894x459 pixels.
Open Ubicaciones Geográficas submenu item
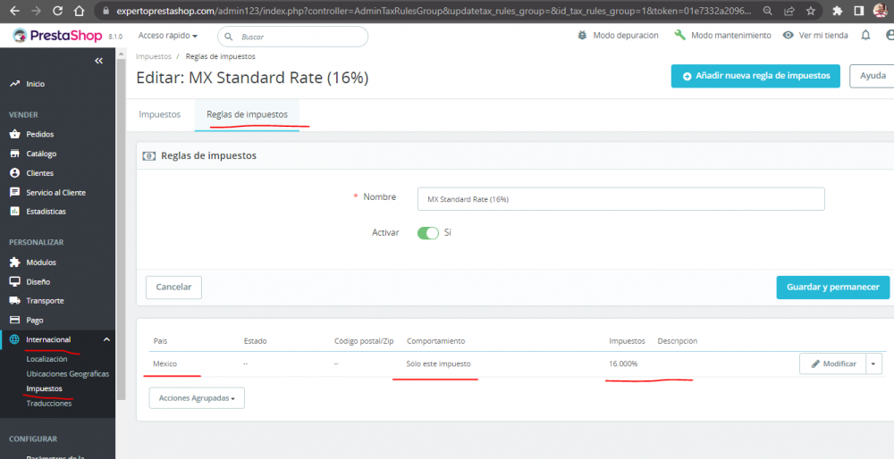pos(67,373)
